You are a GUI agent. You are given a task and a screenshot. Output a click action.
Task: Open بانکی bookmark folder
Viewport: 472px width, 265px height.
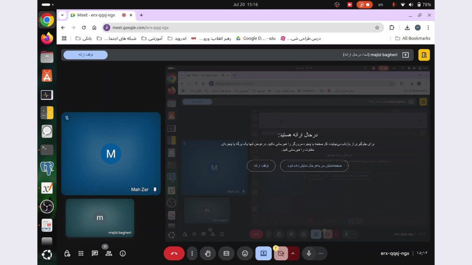[x=84, y=38]
